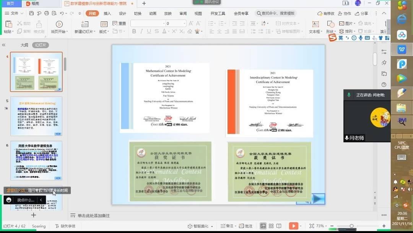Toggle italic text formatting

[x=141, y=31]
